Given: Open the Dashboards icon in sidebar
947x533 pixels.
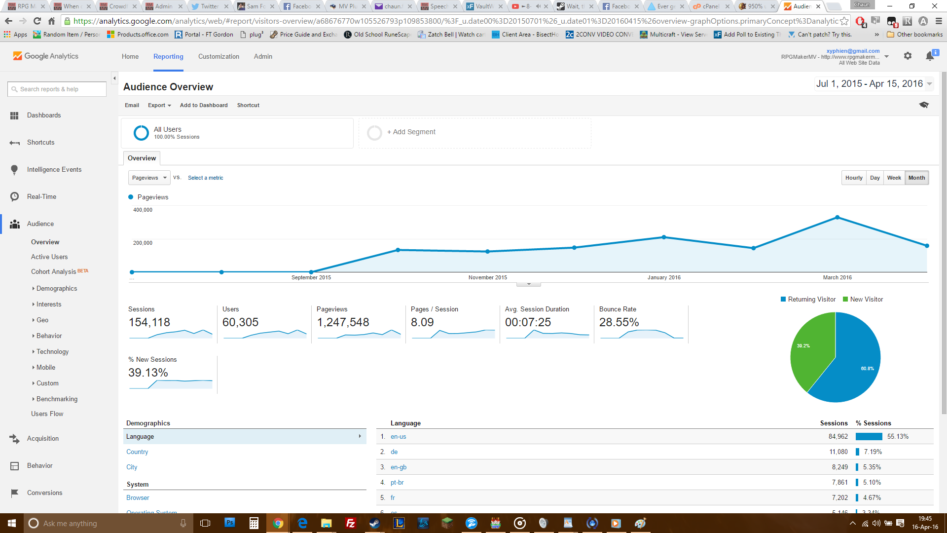Looking at the screenshot, I should tap(14, 115).
